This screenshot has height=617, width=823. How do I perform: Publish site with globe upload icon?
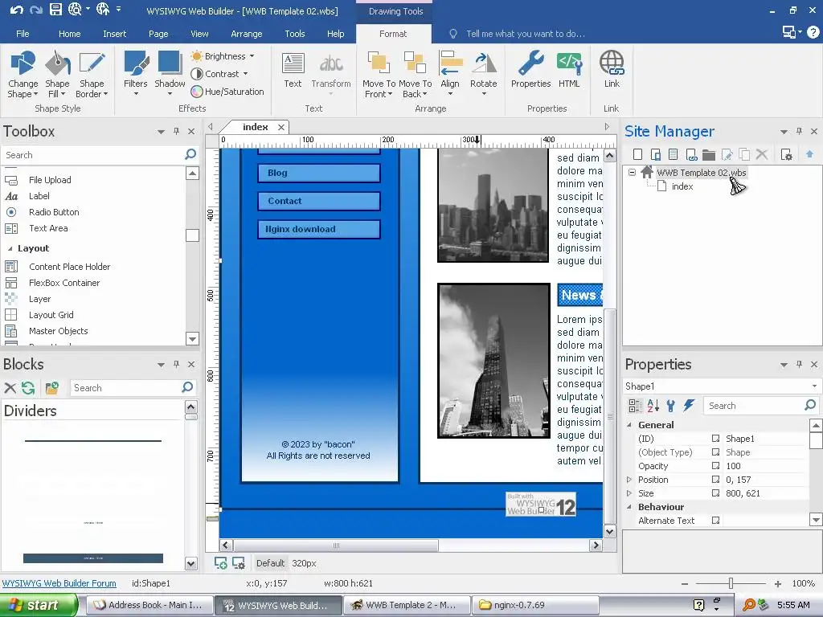point(103,10)
